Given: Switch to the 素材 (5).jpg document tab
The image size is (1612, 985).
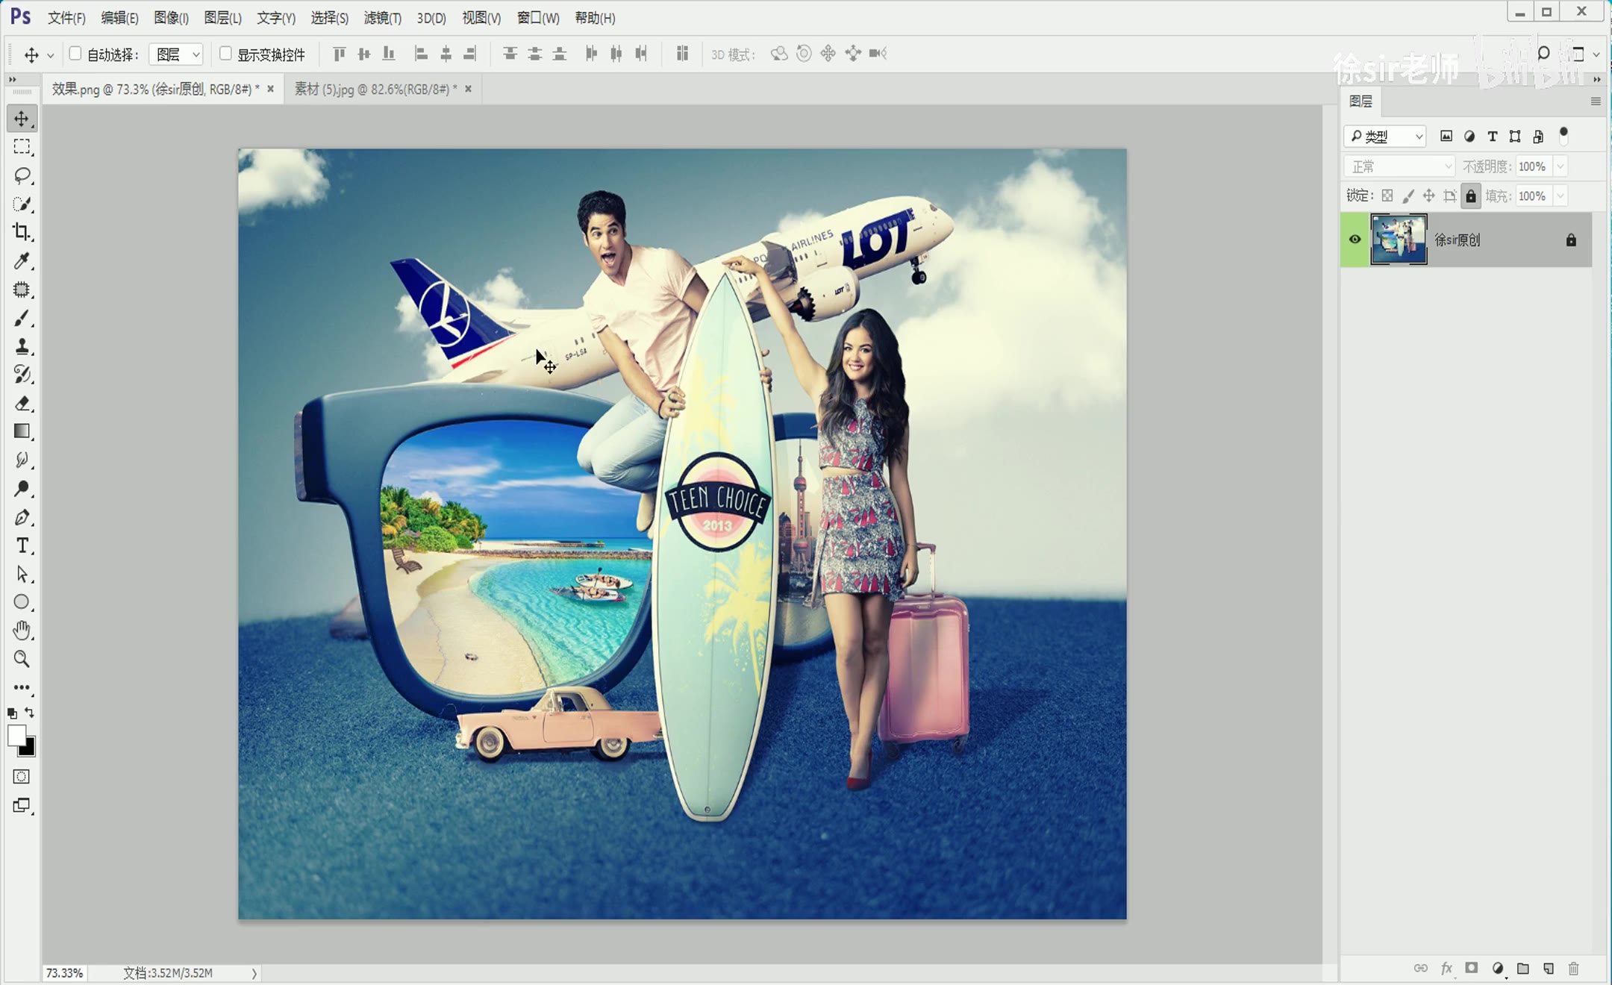Looking at the screenshot, I should click(x=375, y=89).
